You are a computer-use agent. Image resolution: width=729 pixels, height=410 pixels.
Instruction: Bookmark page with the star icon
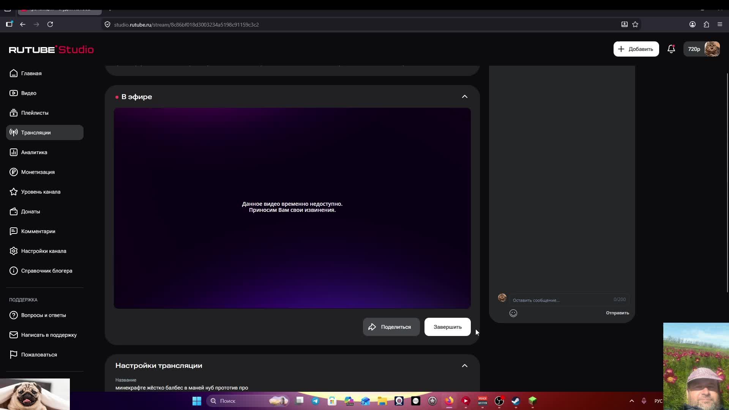[x=635, y=24]
